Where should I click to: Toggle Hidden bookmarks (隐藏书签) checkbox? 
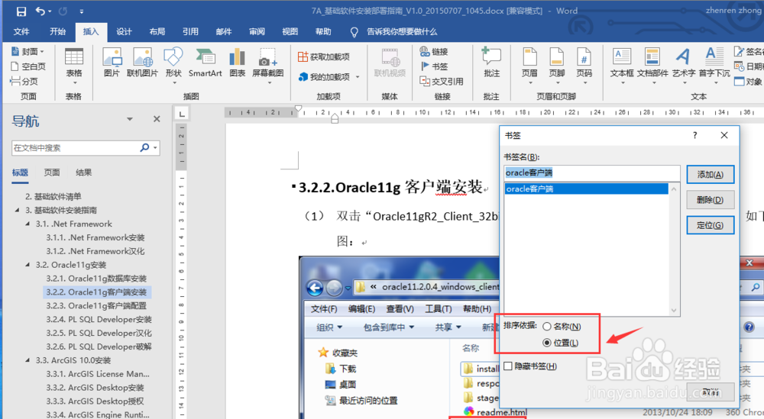pyautogui.click(x=508, y=366)
